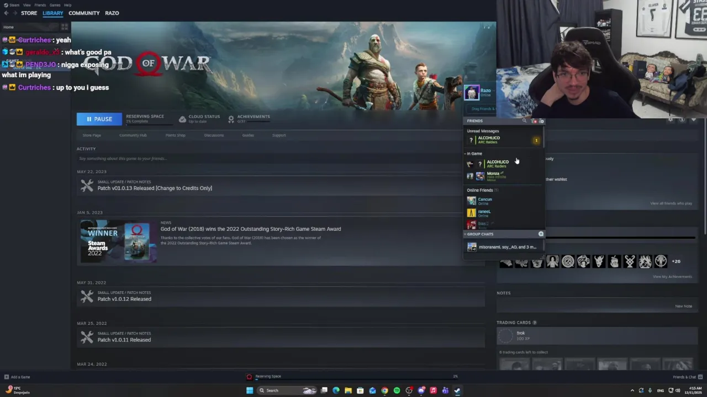The width and height of the screenshot is (707, 397).
Task: Pause the God of War download
Action: tap(99, 119)
